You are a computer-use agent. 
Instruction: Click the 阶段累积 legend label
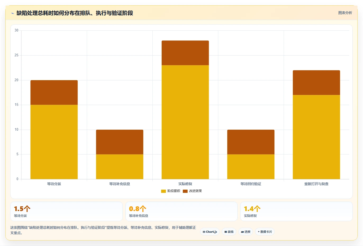(174, 191)
